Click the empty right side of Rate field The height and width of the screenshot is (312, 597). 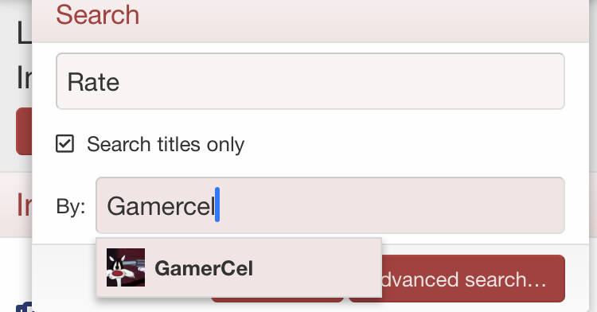point(342,81)
